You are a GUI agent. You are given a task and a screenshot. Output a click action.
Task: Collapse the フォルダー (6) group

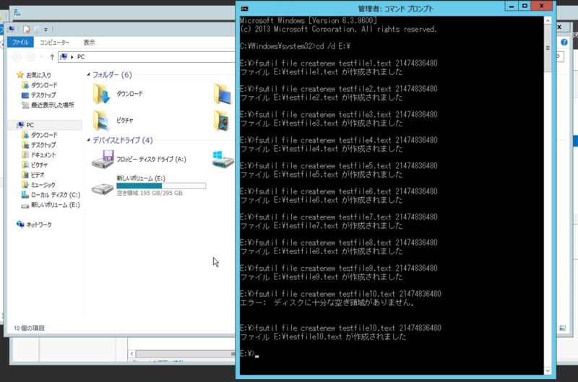(x=88, y=75)
